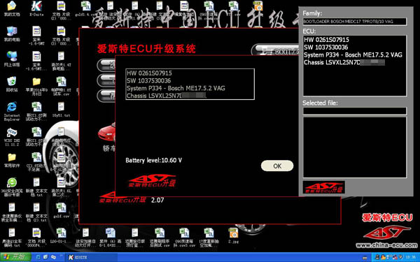
Task: Select the SW 1037530036 line in the dialog
Action: point(148,80)
